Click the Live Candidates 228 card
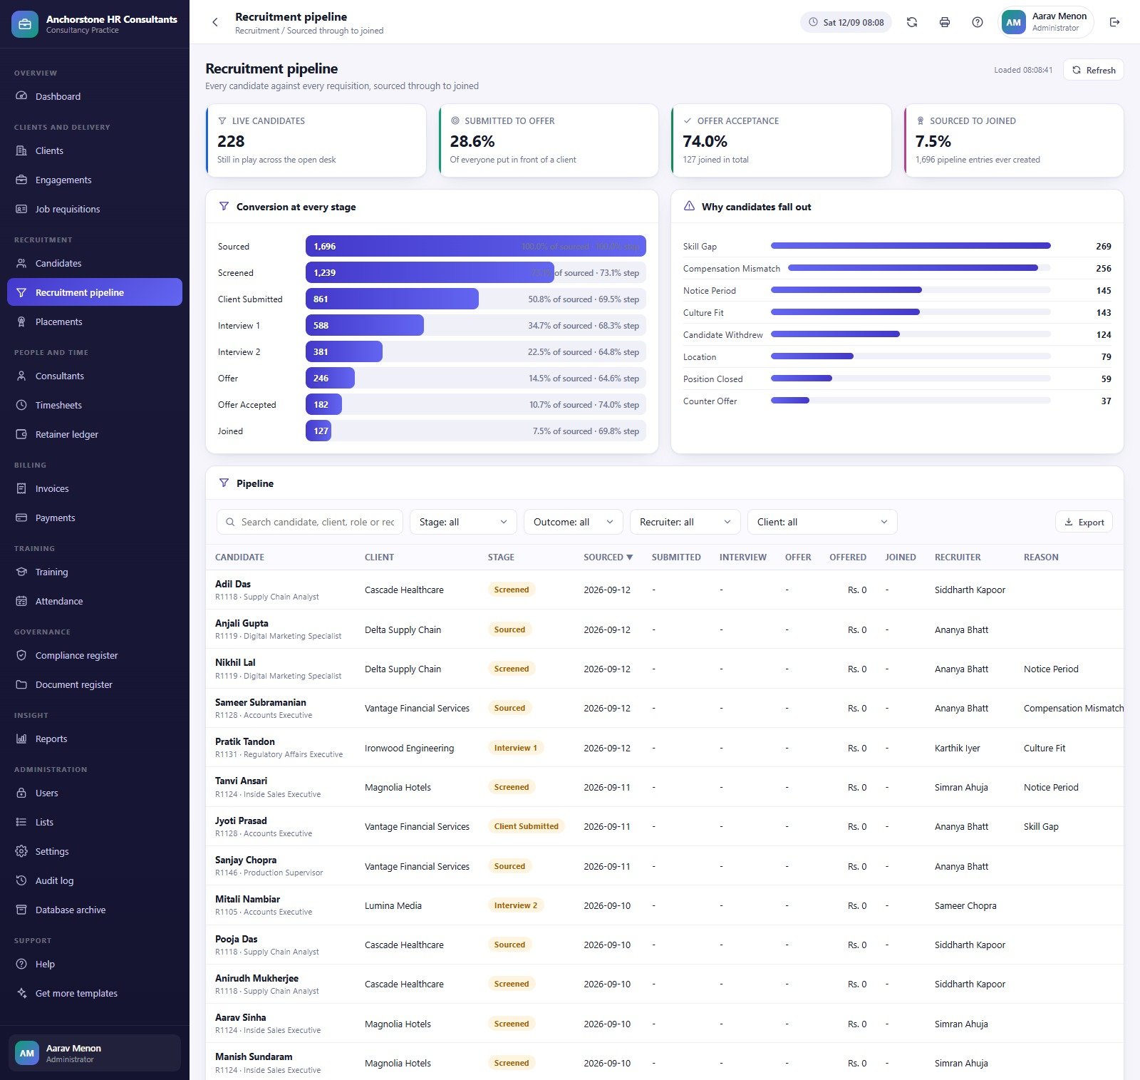This screenshot has height=1080, width=1140. [316, 140]
